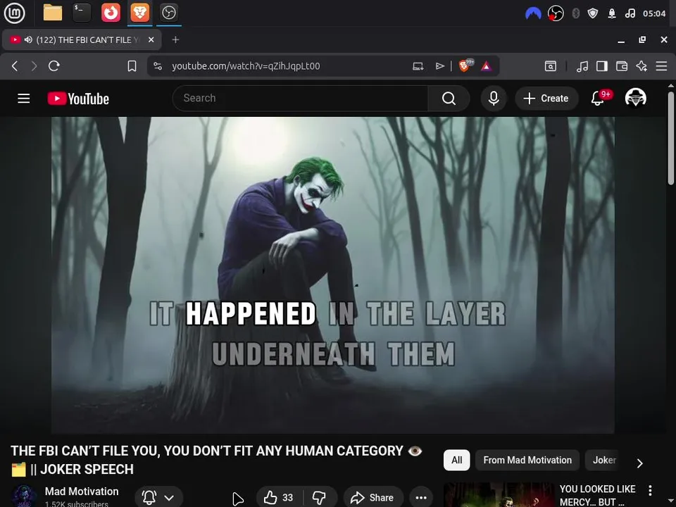
Task: Click the YouTube search magnifier button
Action: (x=449, y=99)
